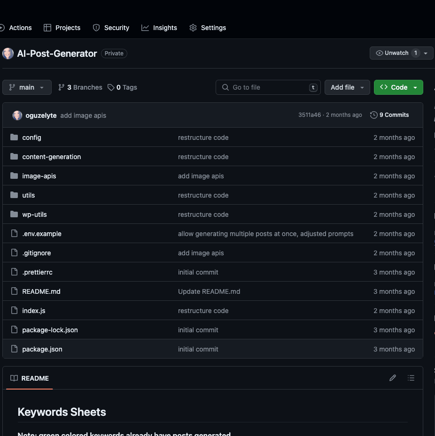Click the folder icon for wp-utils
This screenshot has width=435, height=436.
click(14, 214)
